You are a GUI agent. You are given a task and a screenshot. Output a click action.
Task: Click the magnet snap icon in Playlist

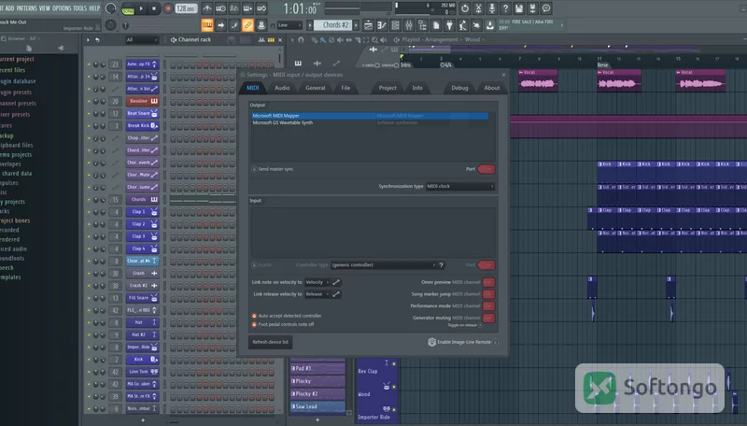click(301, 40)
